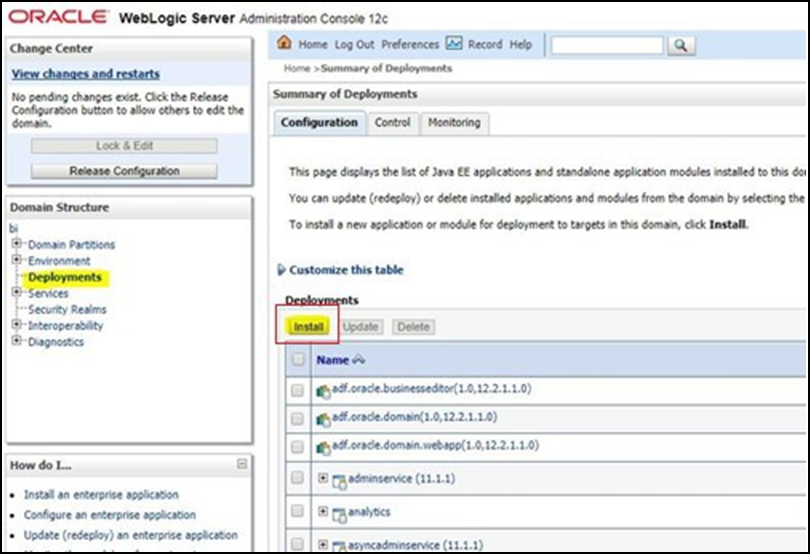Open the Home toolbar link
This screenshot has height=555, width=810.
(313, 45)
